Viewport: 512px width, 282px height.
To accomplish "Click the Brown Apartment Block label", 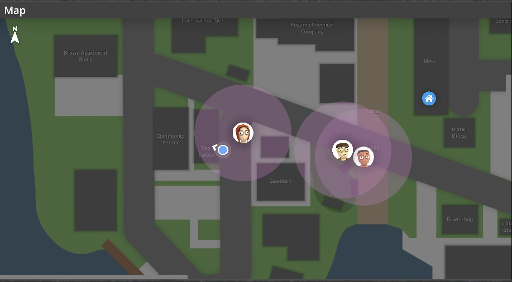I will point(85,56).
